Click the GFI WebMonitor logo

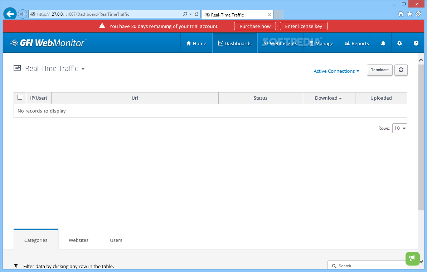tap(48, 43)
